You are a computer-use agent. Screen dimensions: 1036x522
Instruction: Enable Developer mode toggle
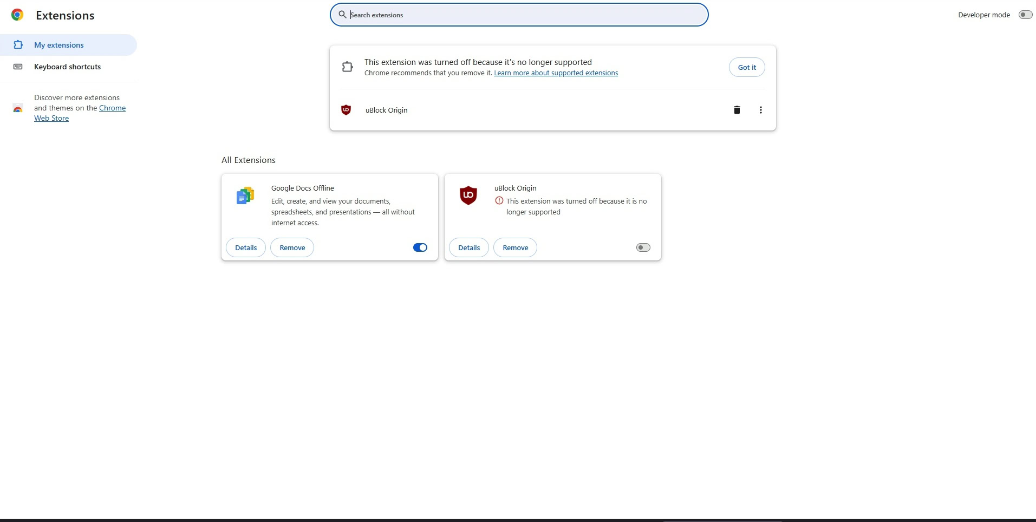1025,15
